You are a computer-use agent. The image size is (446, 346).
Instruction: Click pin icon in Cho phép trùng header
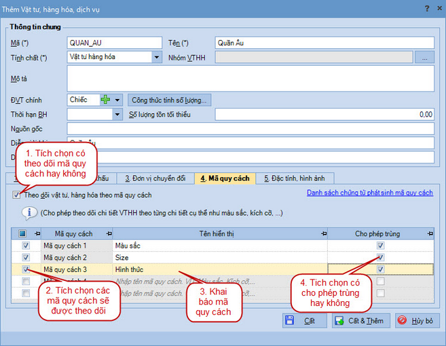(x=430, y=233)
